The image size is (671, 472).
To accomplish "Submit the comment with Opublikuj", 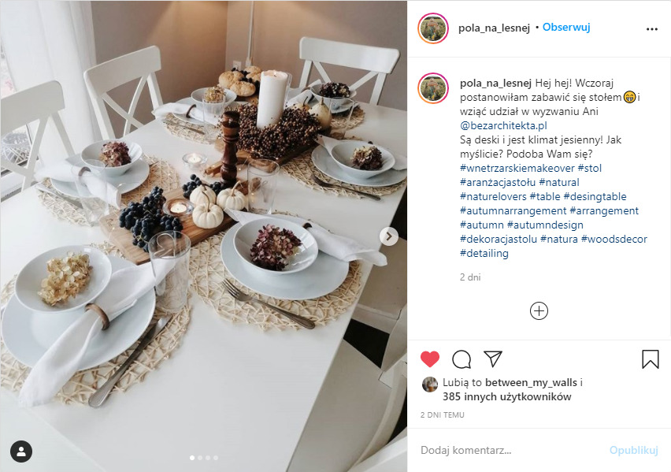I will coord(633,450).
